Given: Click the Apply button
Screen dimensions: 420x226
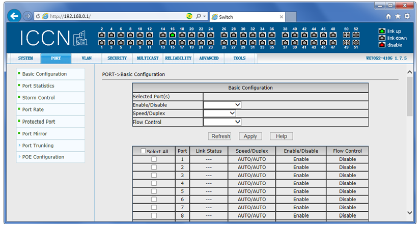Looking at the screenshot, I should [250, 136].
